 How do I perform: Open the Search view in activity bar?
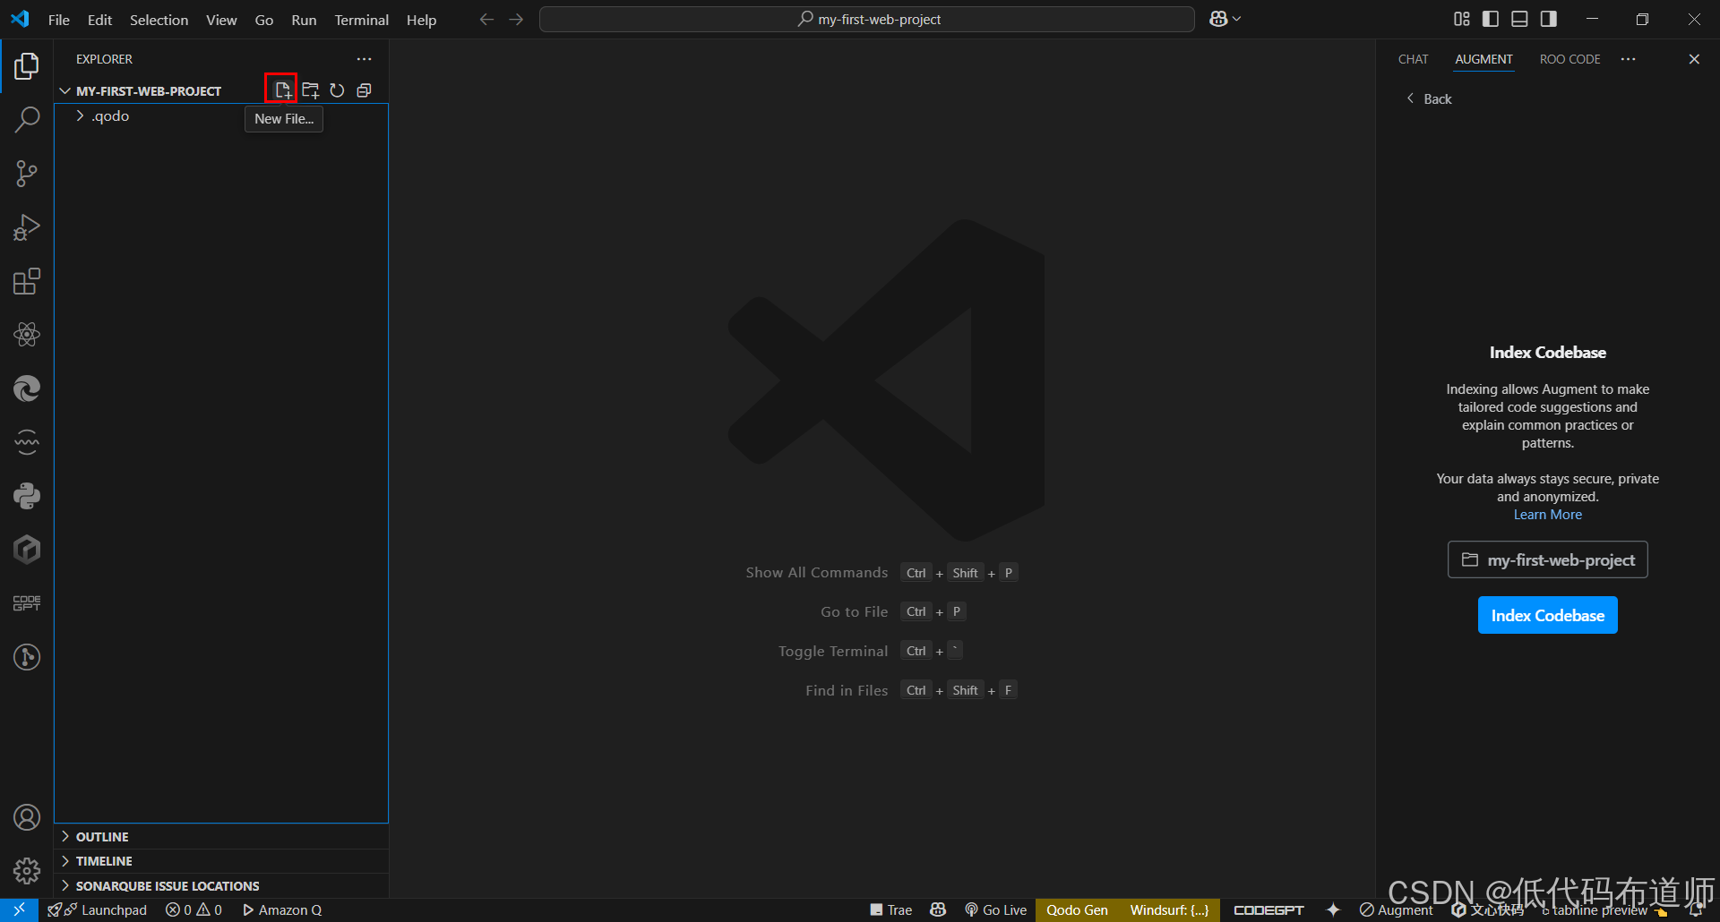[27, 120]
